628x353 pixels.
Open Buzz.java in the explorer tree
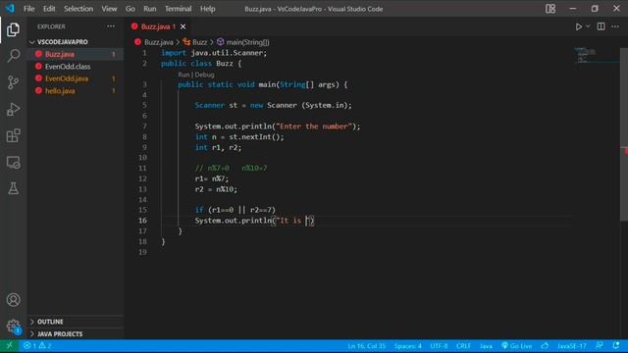click(76, 54)
